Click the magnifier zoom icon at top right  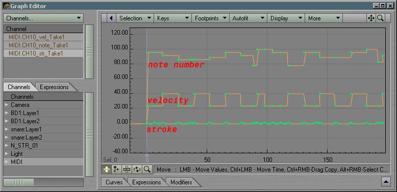380,18
